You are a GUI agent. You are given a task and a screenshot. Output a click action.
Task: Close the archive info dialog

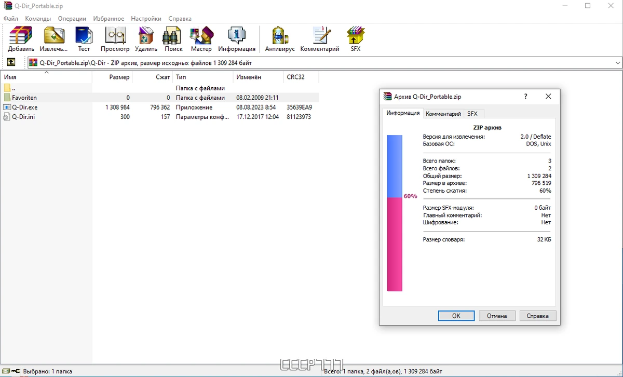tap(548, 97)
